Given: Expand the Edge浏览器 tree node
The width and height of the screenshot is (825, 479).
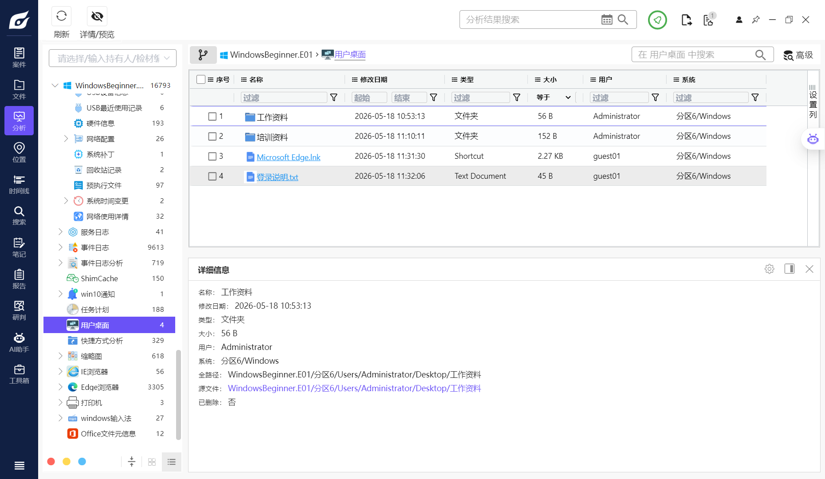Looking at the screenshot, I should click(x=60, y=387).
